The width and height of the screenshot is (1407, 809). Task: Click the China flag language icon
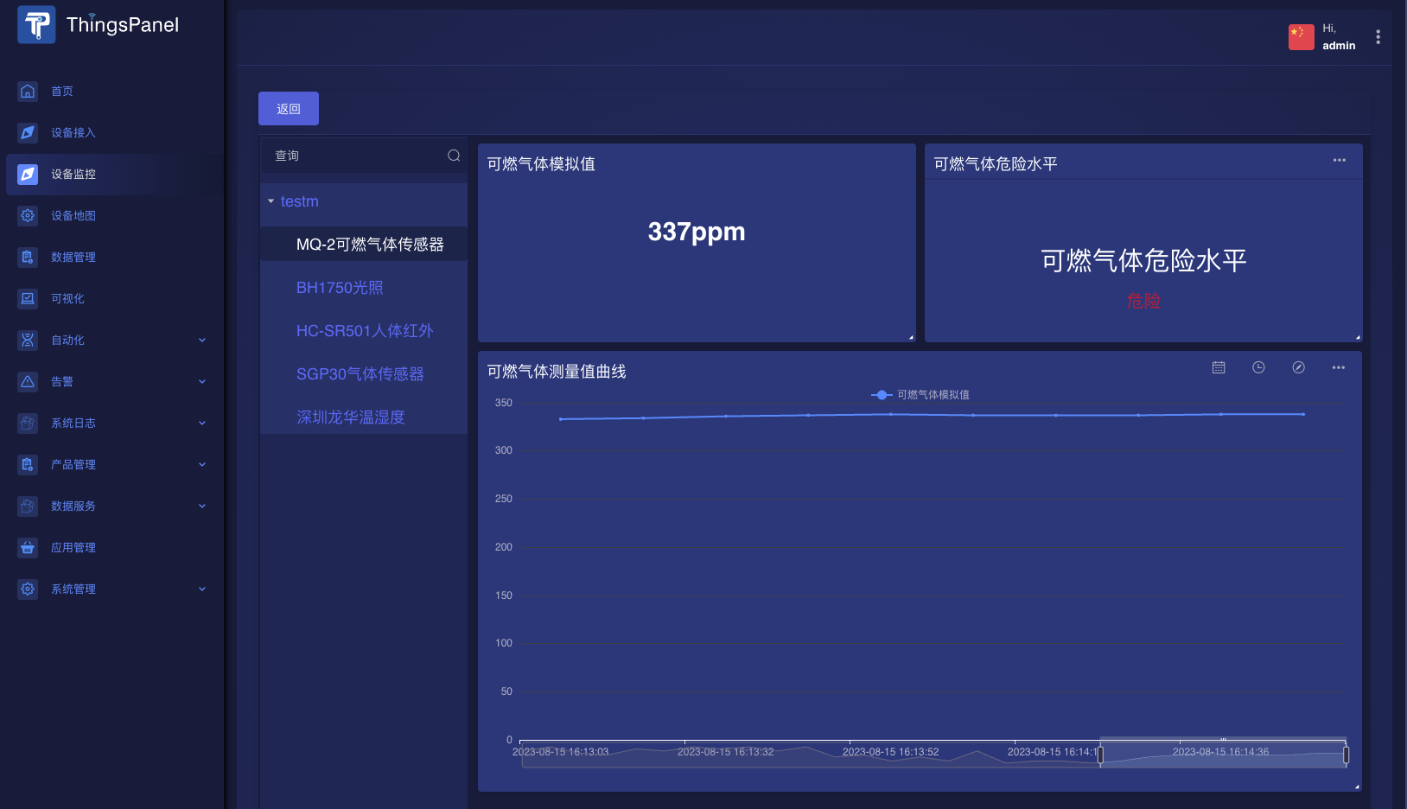point(1301,36)
